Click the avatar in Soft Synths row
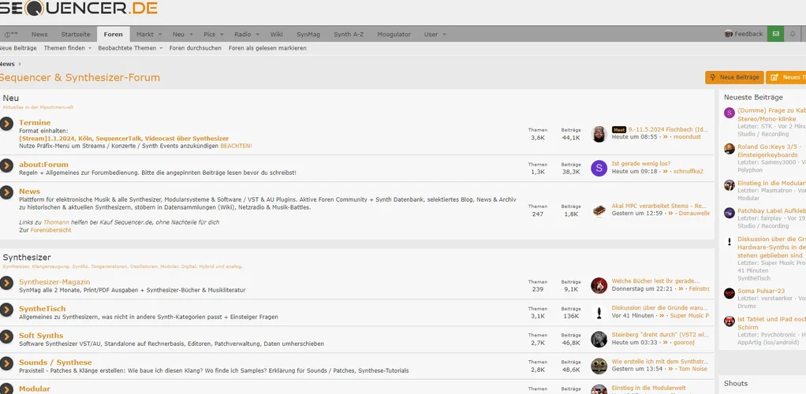 599,339
